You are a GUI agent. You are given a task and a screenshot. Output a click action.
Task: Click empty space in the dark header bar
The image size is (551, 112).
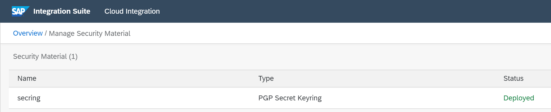click(x=338, y=11)
